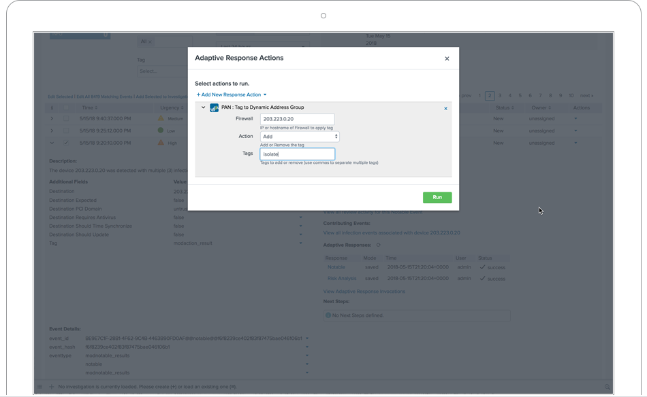
Task: Open Add New Response Action dropdown
Action: tap(232, 94)
